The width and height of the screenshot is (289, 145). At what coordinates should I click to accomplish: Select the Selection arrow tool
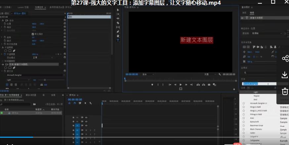[x=118, y=10]
